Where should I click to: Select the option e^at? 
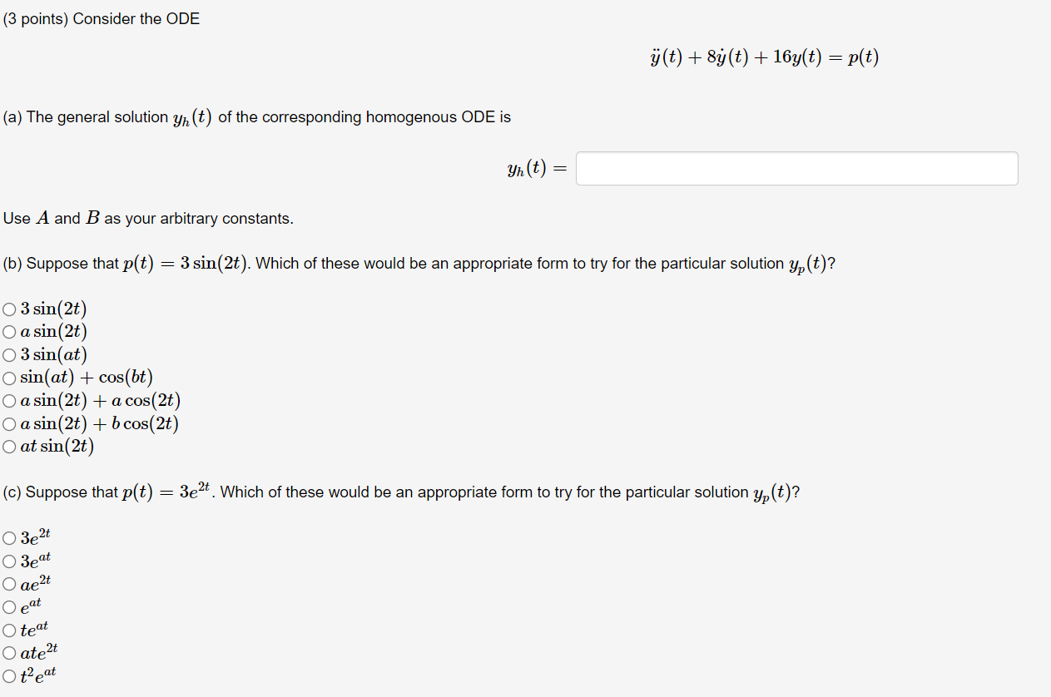[9, 607]
